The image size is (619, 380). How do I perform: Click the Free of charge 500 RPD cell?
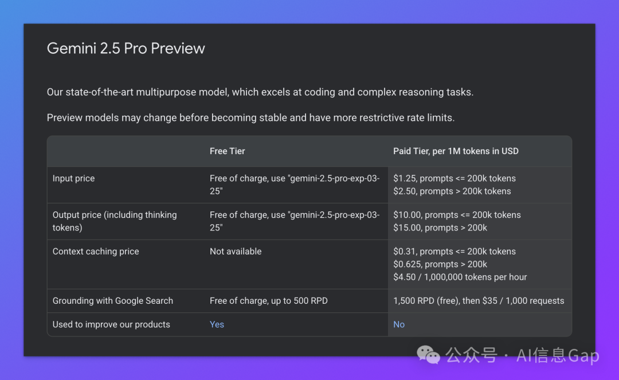268,301
